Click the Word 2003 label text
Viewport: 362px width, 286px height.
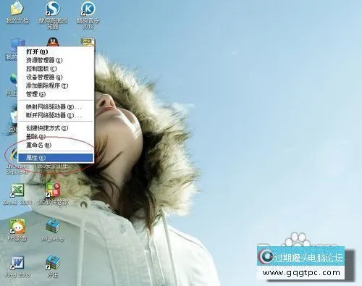click(17, 274)
